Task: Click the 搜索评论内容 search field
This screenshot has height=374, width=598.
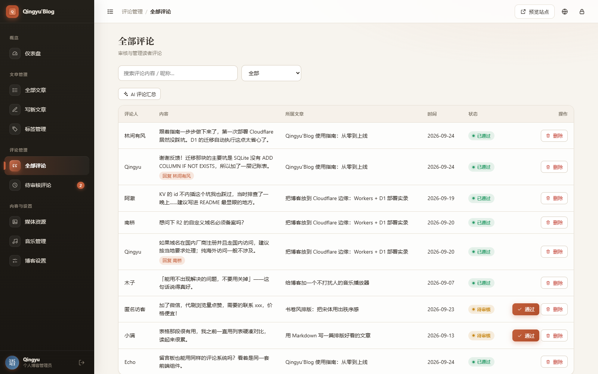Action: pos(178,73)
